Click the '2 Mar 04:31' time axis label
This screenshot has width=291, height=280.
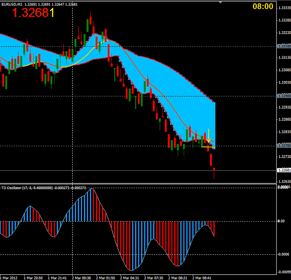tap(129, 278)
